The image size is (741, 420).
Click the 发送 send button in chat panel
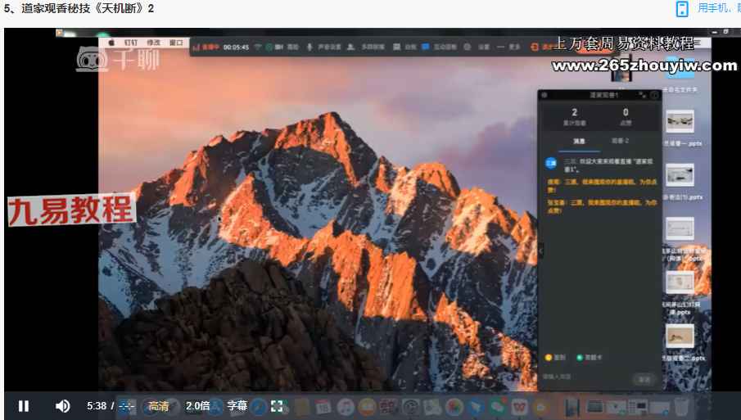click(x=644, y=379)
